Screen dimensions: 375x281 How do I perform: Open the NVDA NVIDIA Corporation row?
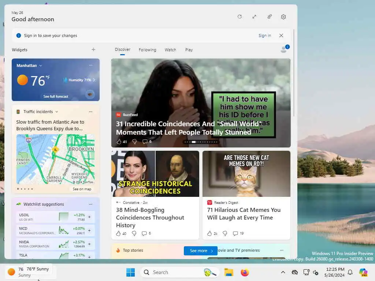pos(56,244)
